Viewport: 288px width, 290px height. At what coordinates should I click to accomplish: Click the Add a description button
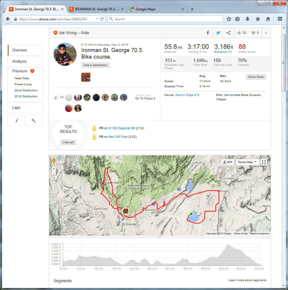pyautogui.click(x=95, y=65)
